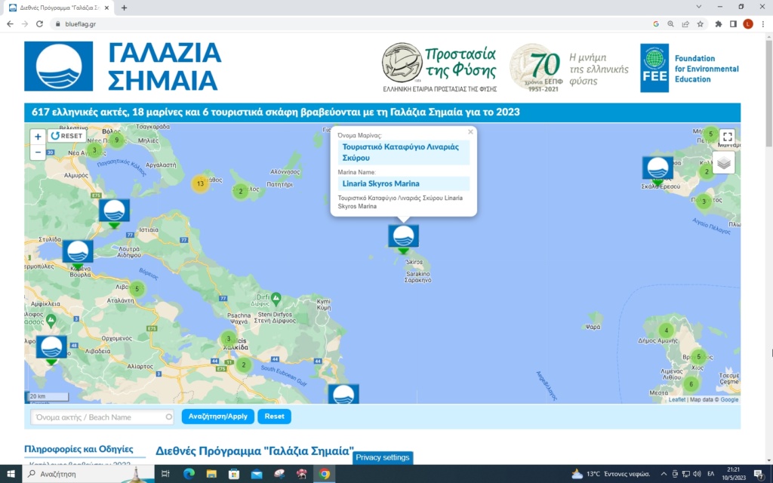Click the RESET map view control
773x483 pixels.
tap(66, 136)
